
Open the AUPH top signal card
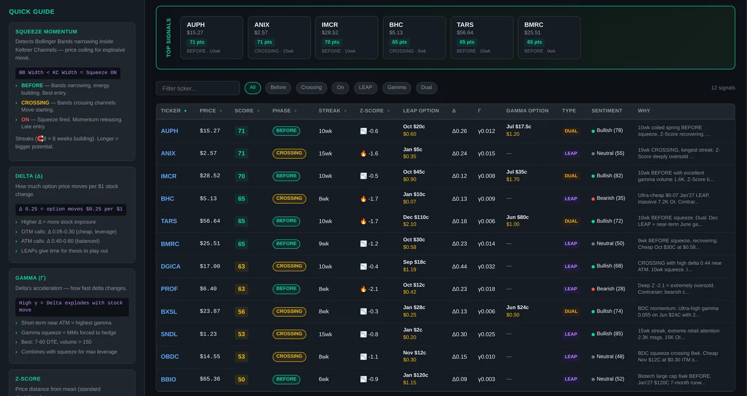212,37
